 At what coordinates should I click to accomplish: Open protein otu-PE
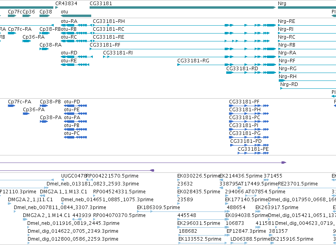point(72,110)
